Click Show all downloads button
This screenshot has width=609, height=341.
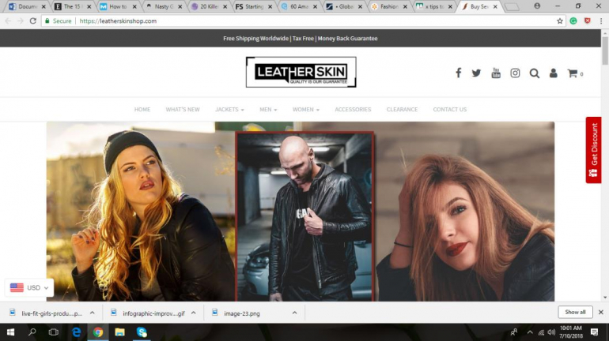[575, 313]
